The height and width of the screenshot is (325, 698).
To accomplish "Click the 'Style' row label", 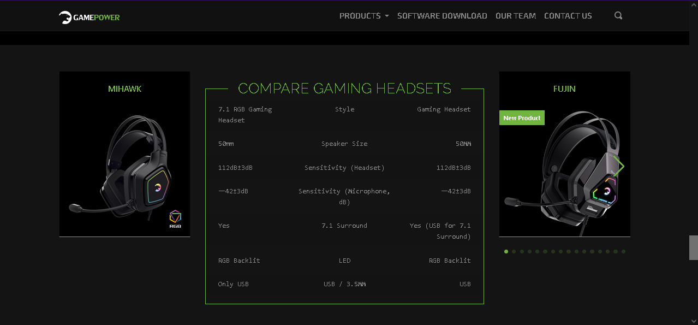I will click(345, 109).
